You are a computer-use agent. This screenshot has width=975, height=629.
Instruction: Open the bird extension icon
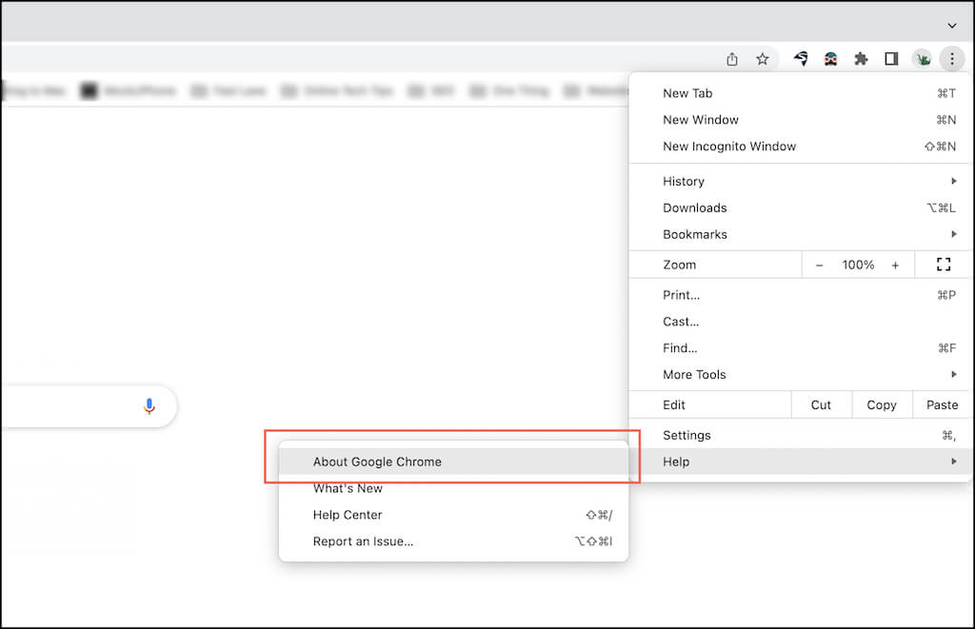(801, 59)
